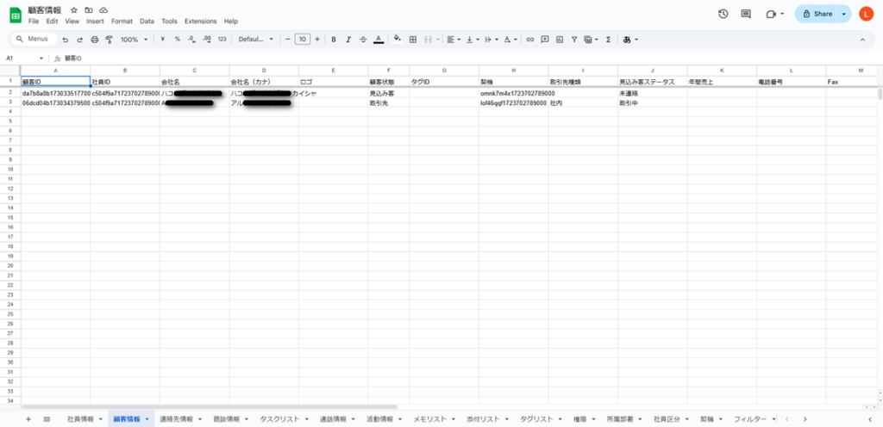Toggle italic formatting

(348, 40)
